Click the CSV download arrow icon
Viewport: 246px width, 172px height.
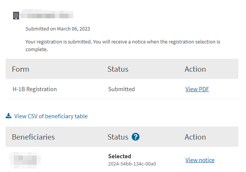coord(8,116)
